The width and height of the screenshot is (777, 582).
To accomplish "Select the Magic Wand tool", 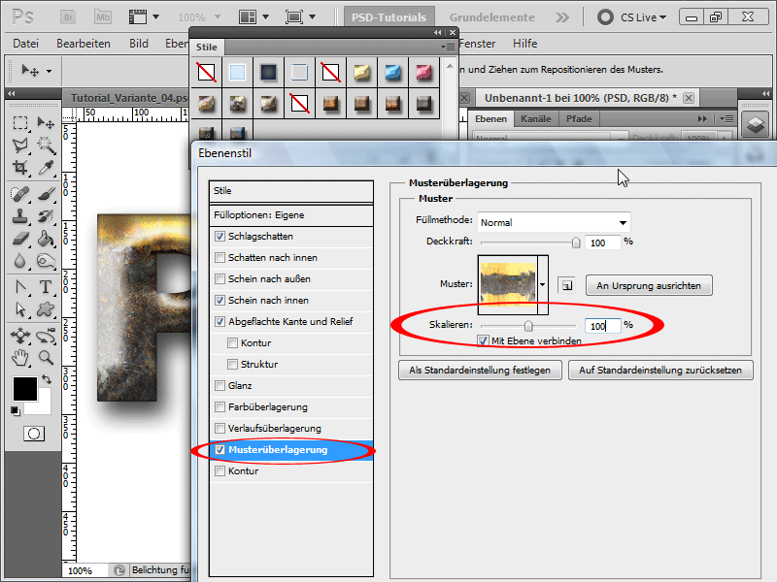I will point(46,145).
